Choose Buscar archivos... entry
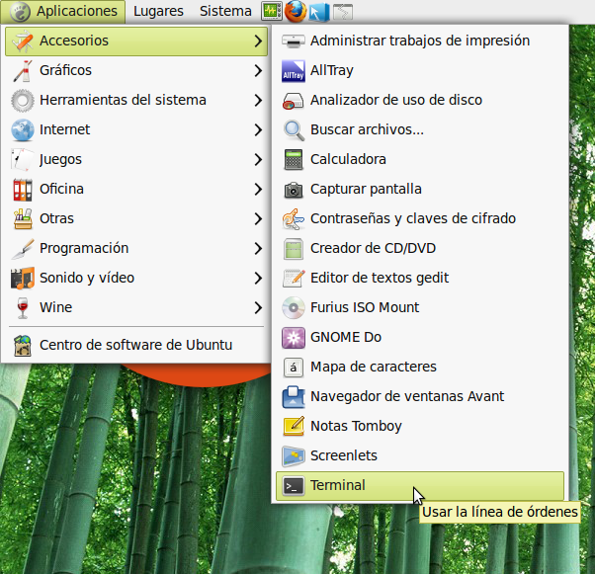Screen dimensions: 595x574 420,129
